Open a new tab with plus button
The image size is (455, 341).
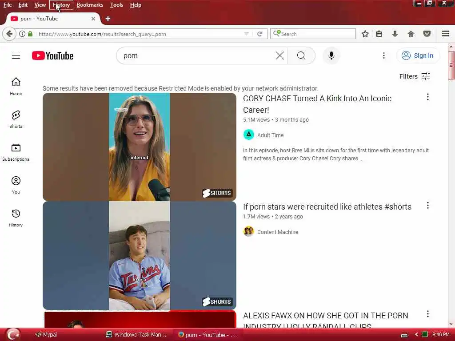(108, 19)
